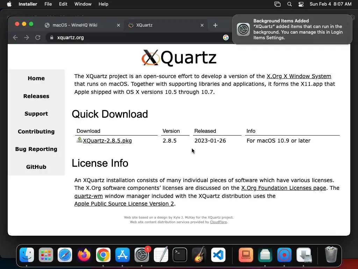Launch Safari from the dock
The image size is (358, 269).
pyautogui.click(x=65, y=255)
